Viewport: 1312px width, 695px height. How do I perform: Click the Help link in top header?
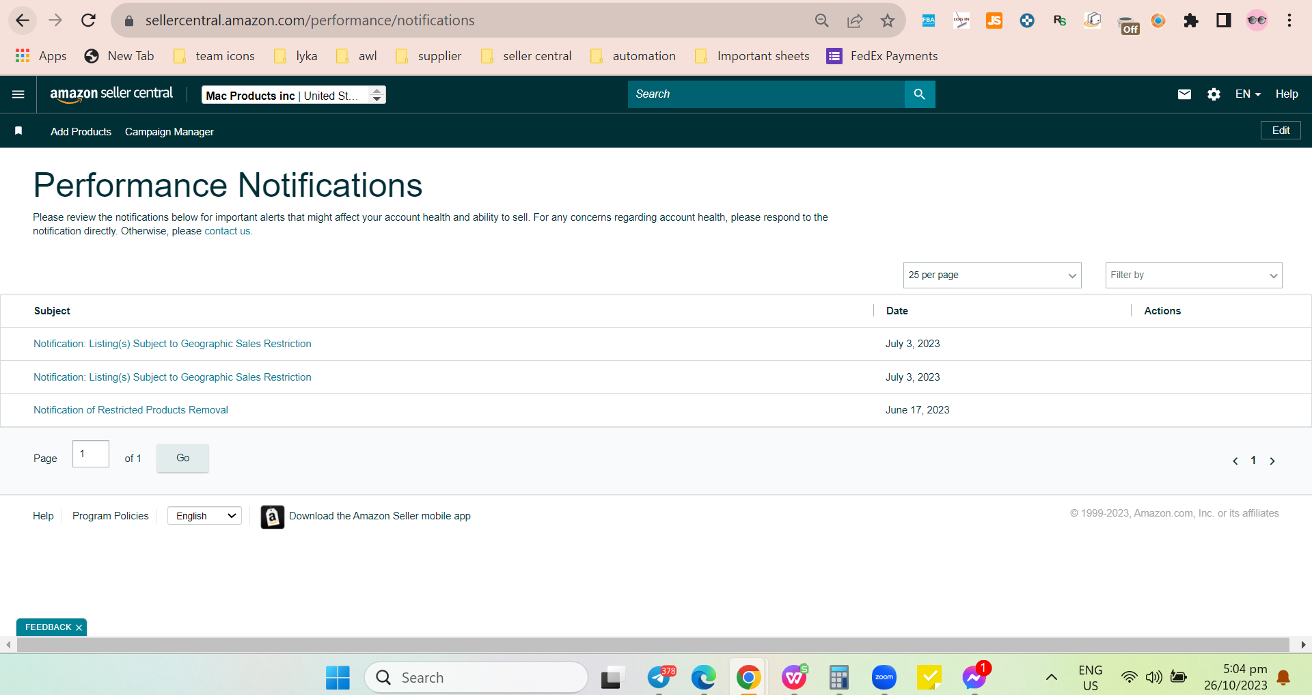pos(1287,94)
